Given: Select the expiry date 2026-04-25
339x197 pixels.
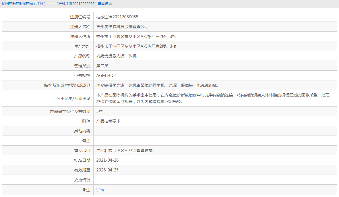Looking at the screenshot, I should (107, 170).
